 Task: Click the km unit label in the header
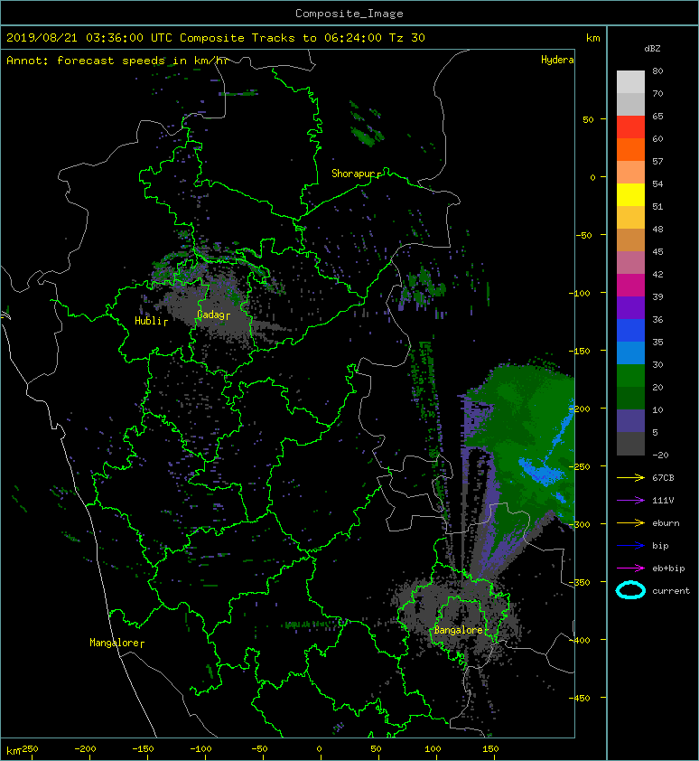pos(592,38)
